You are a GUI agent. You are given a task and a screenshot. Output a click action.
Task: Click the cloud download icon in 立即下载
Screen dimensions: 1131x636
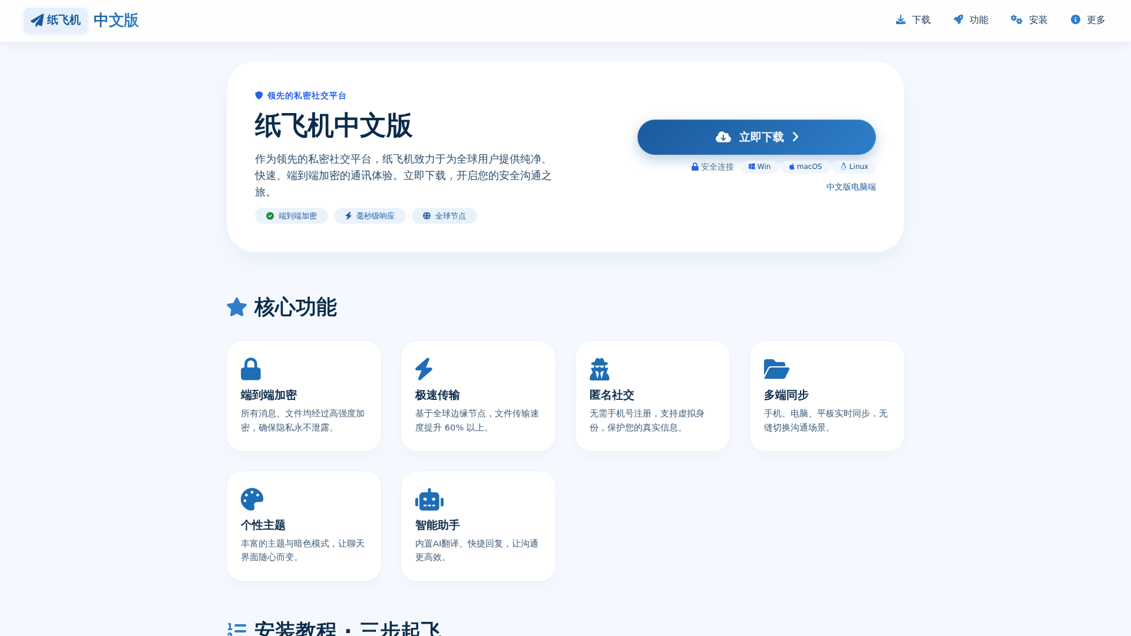pos(723,137)
